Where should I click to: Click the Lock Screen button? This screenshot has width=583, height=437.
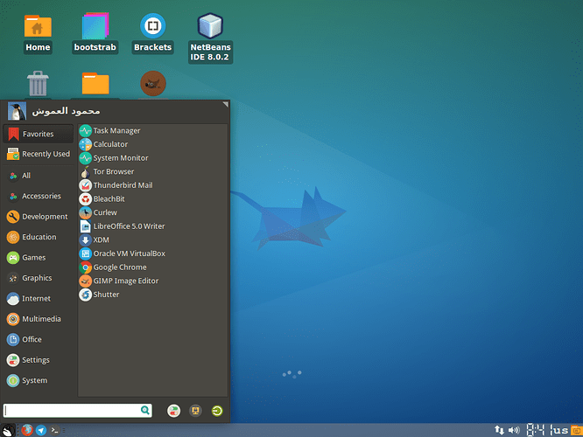(x=195, y=411)
